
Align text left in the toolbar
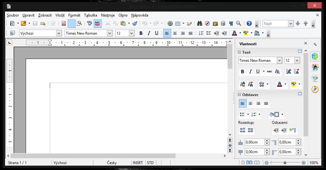167,33
